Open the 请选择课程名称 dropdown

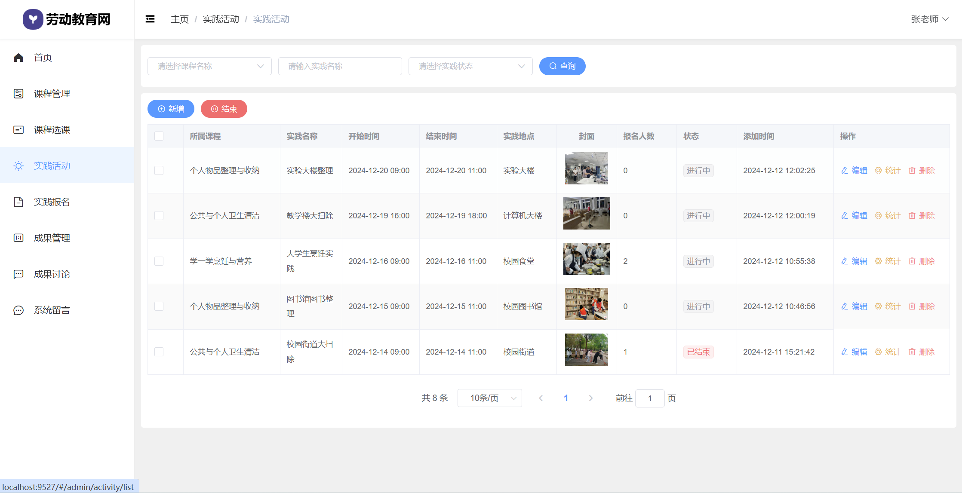coord(209,66)
